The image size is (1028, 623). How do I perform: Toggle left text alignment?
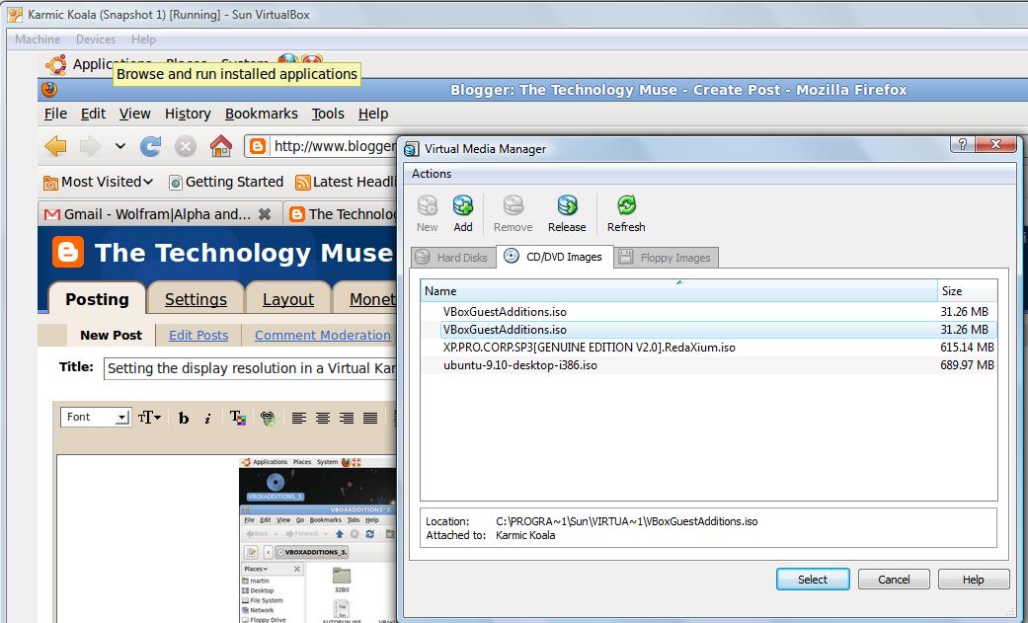tap(299, 418)
